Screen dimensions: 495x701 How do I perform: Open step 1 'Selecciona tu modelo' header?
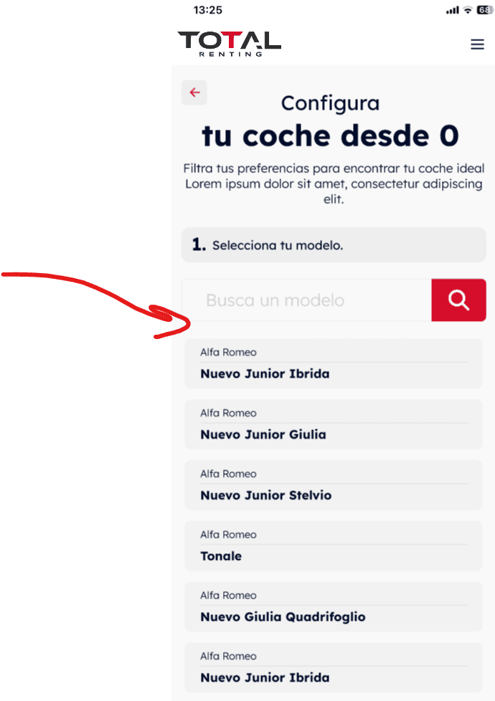point(334,244)
